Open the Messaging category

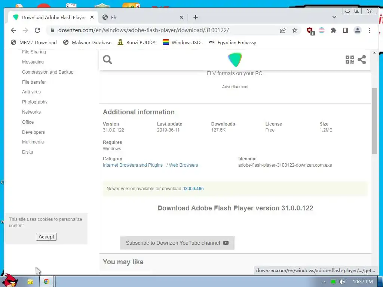(x=33, y=62)
